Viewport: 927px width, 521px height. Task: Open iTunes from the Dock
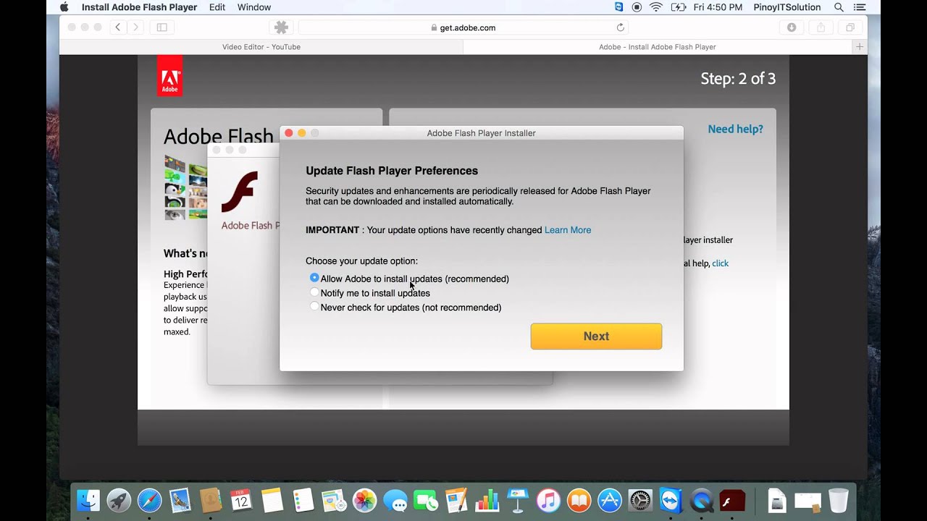(x=548, y=500)
